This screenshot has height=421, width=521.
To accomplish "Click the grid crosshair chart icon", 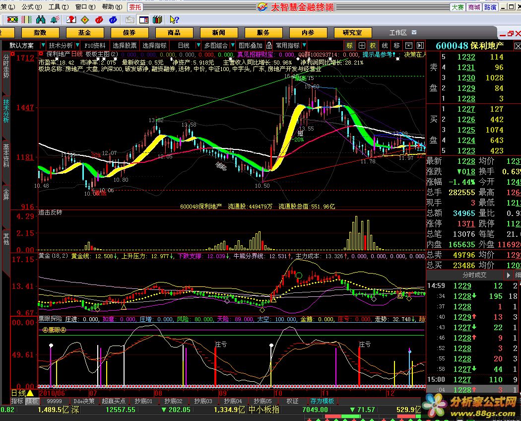I will click(362, 46).
